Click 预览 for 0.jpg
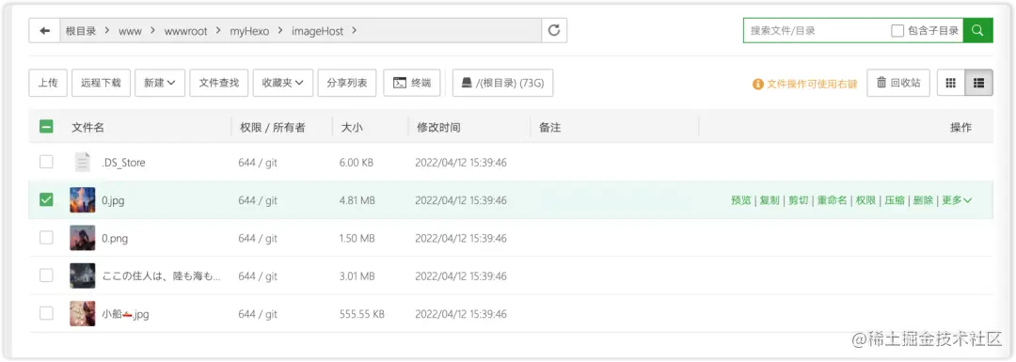1016x362 pixels. pos(741,200)
